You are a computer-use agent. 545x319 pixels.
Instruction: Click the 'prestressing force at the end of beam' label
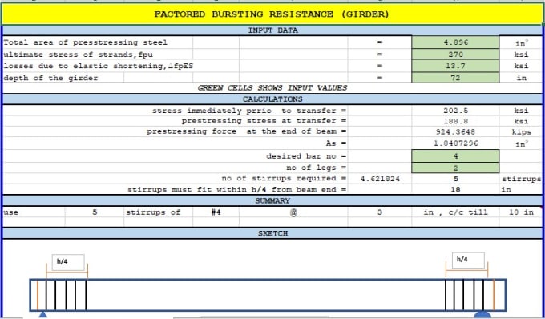coord(246,131)
